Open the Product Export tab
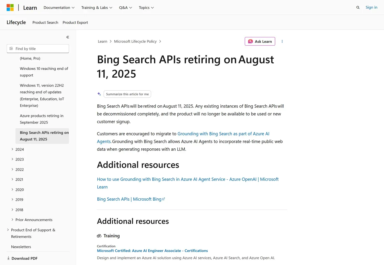Image resolution: width=384 pixels, height=265 pixels. 75,22
